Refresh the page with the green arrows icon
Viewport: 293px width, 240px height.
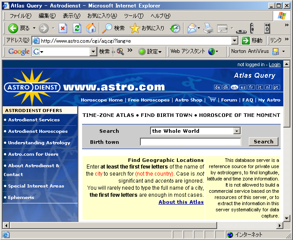pyautogui.click(x=77, y=28)
